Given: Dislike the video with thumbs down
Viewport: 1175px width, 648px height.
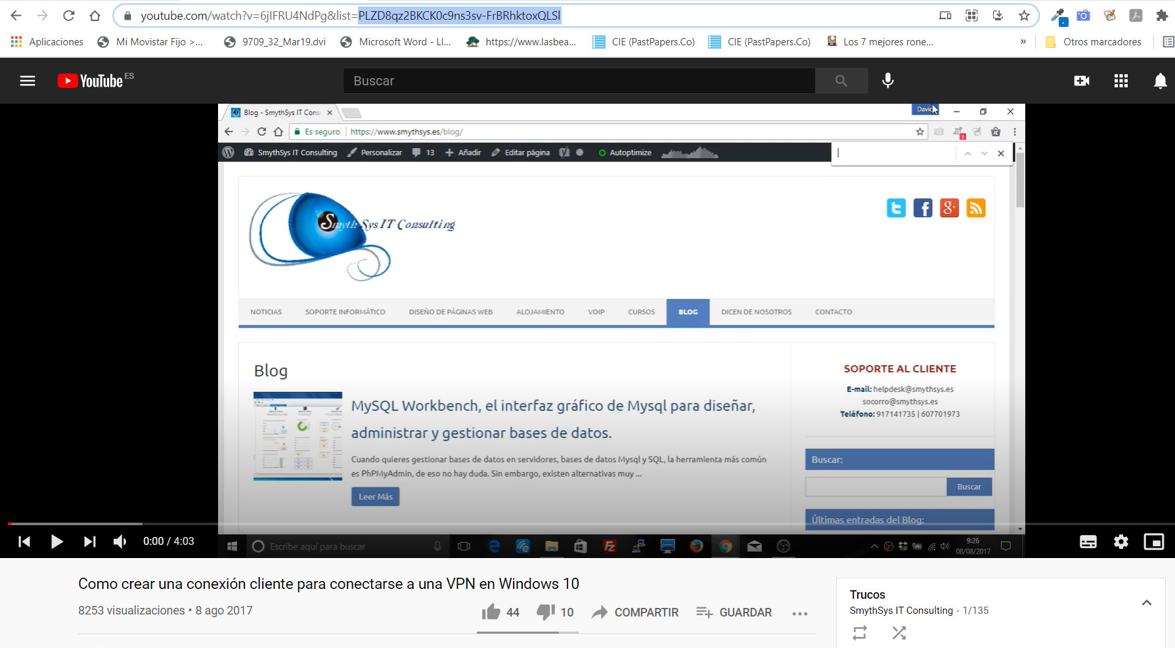Looking at the screenshot, I should 546,612.
